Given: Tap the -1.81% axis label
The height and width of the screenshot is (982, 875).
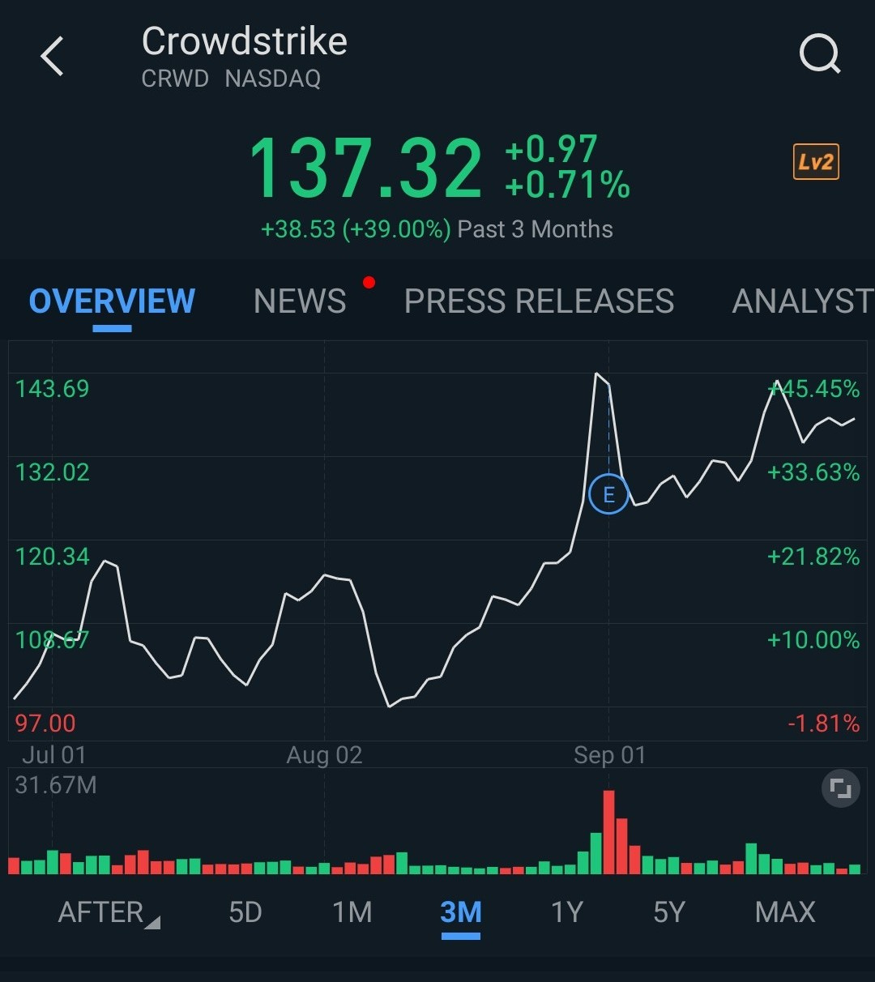Looking at the screenshot, I should (824, 723).
